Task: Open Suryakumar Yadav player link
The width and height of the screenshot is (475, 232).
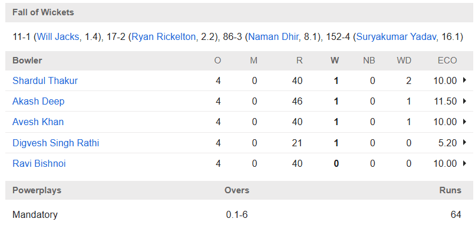Action: (397, 37)
